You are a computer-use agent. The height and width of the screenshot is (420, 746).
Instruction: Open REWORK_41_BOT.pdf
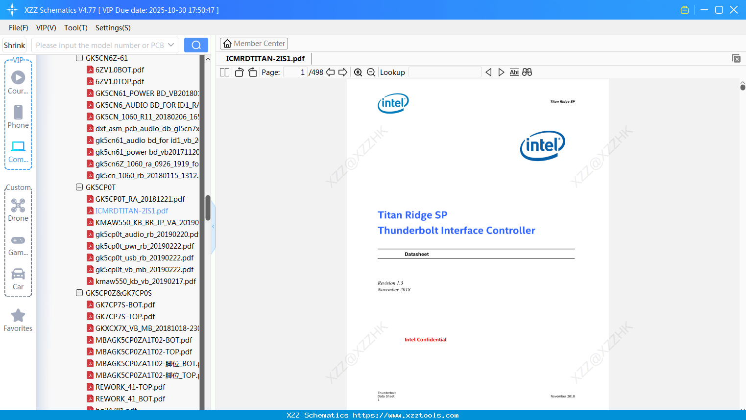(130, 399)
